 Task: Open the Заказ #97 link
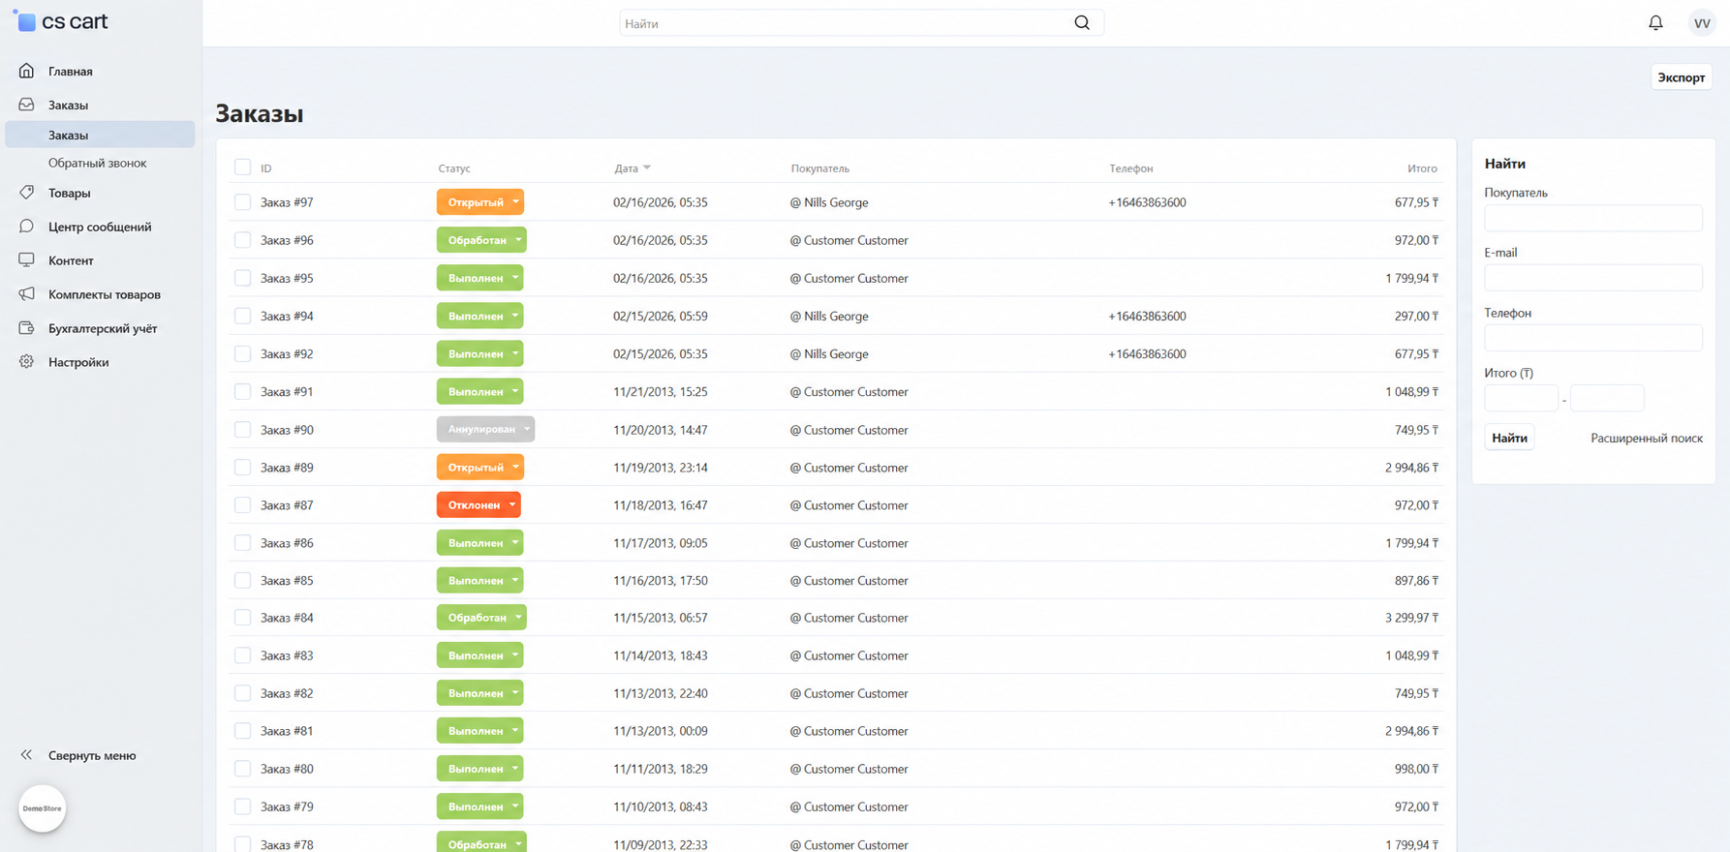(287, 202)
